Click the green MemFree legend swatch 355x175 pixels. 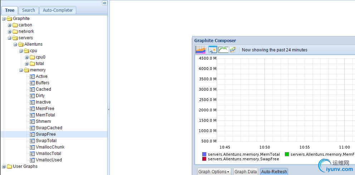287,154
